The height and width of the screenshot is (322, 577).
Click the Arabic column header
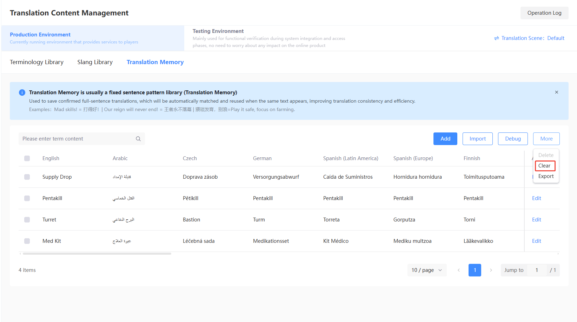pos(120,158)
